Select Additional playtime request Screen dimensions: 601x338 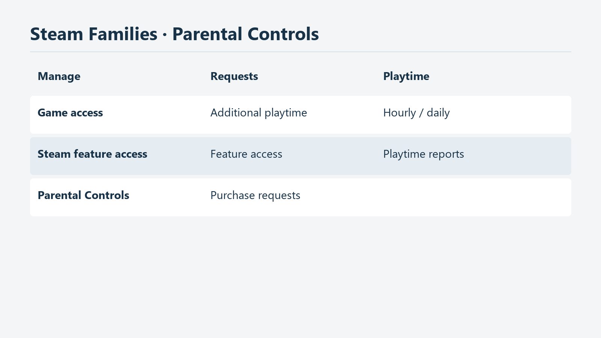click(258, 113)
